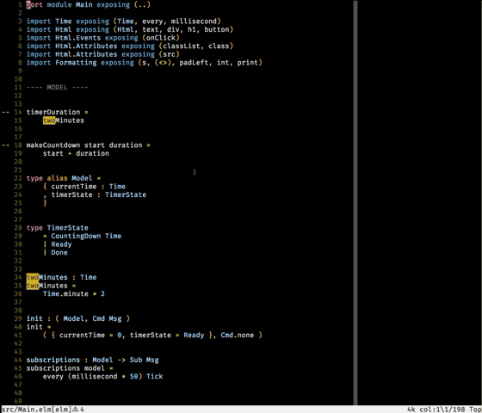
Task: Click the vertical split divider bar
Action: click(x=355, y=202)
